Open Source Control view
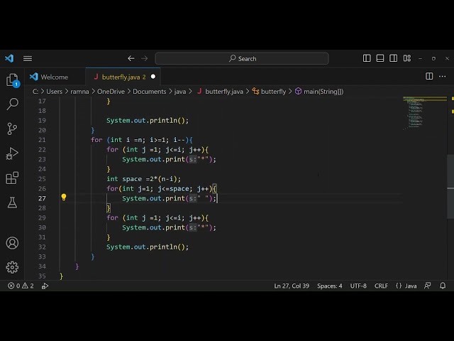 (12, 129)
